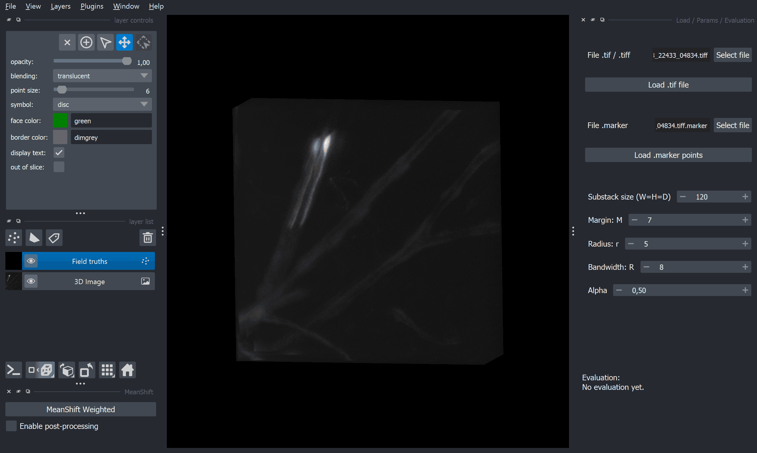Uncheck display text checkbox

59,152
